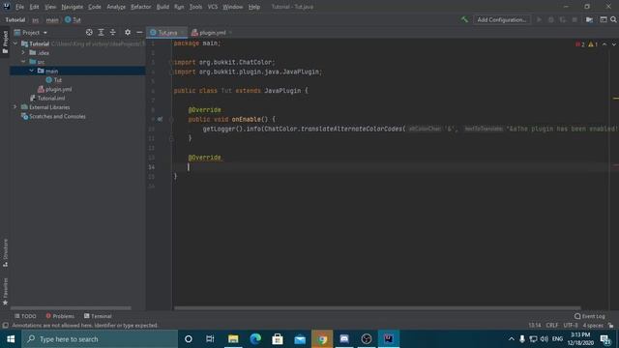This screenshot has width=619, height=348.
Task: Click error count indicator in editor corner
Action: tap(580, 44)
